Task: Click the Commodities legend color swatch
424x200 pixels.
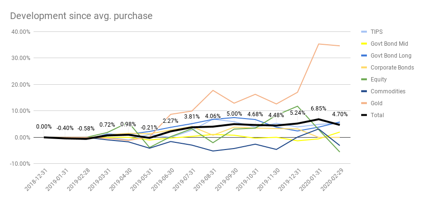Action: coord(365,91)
